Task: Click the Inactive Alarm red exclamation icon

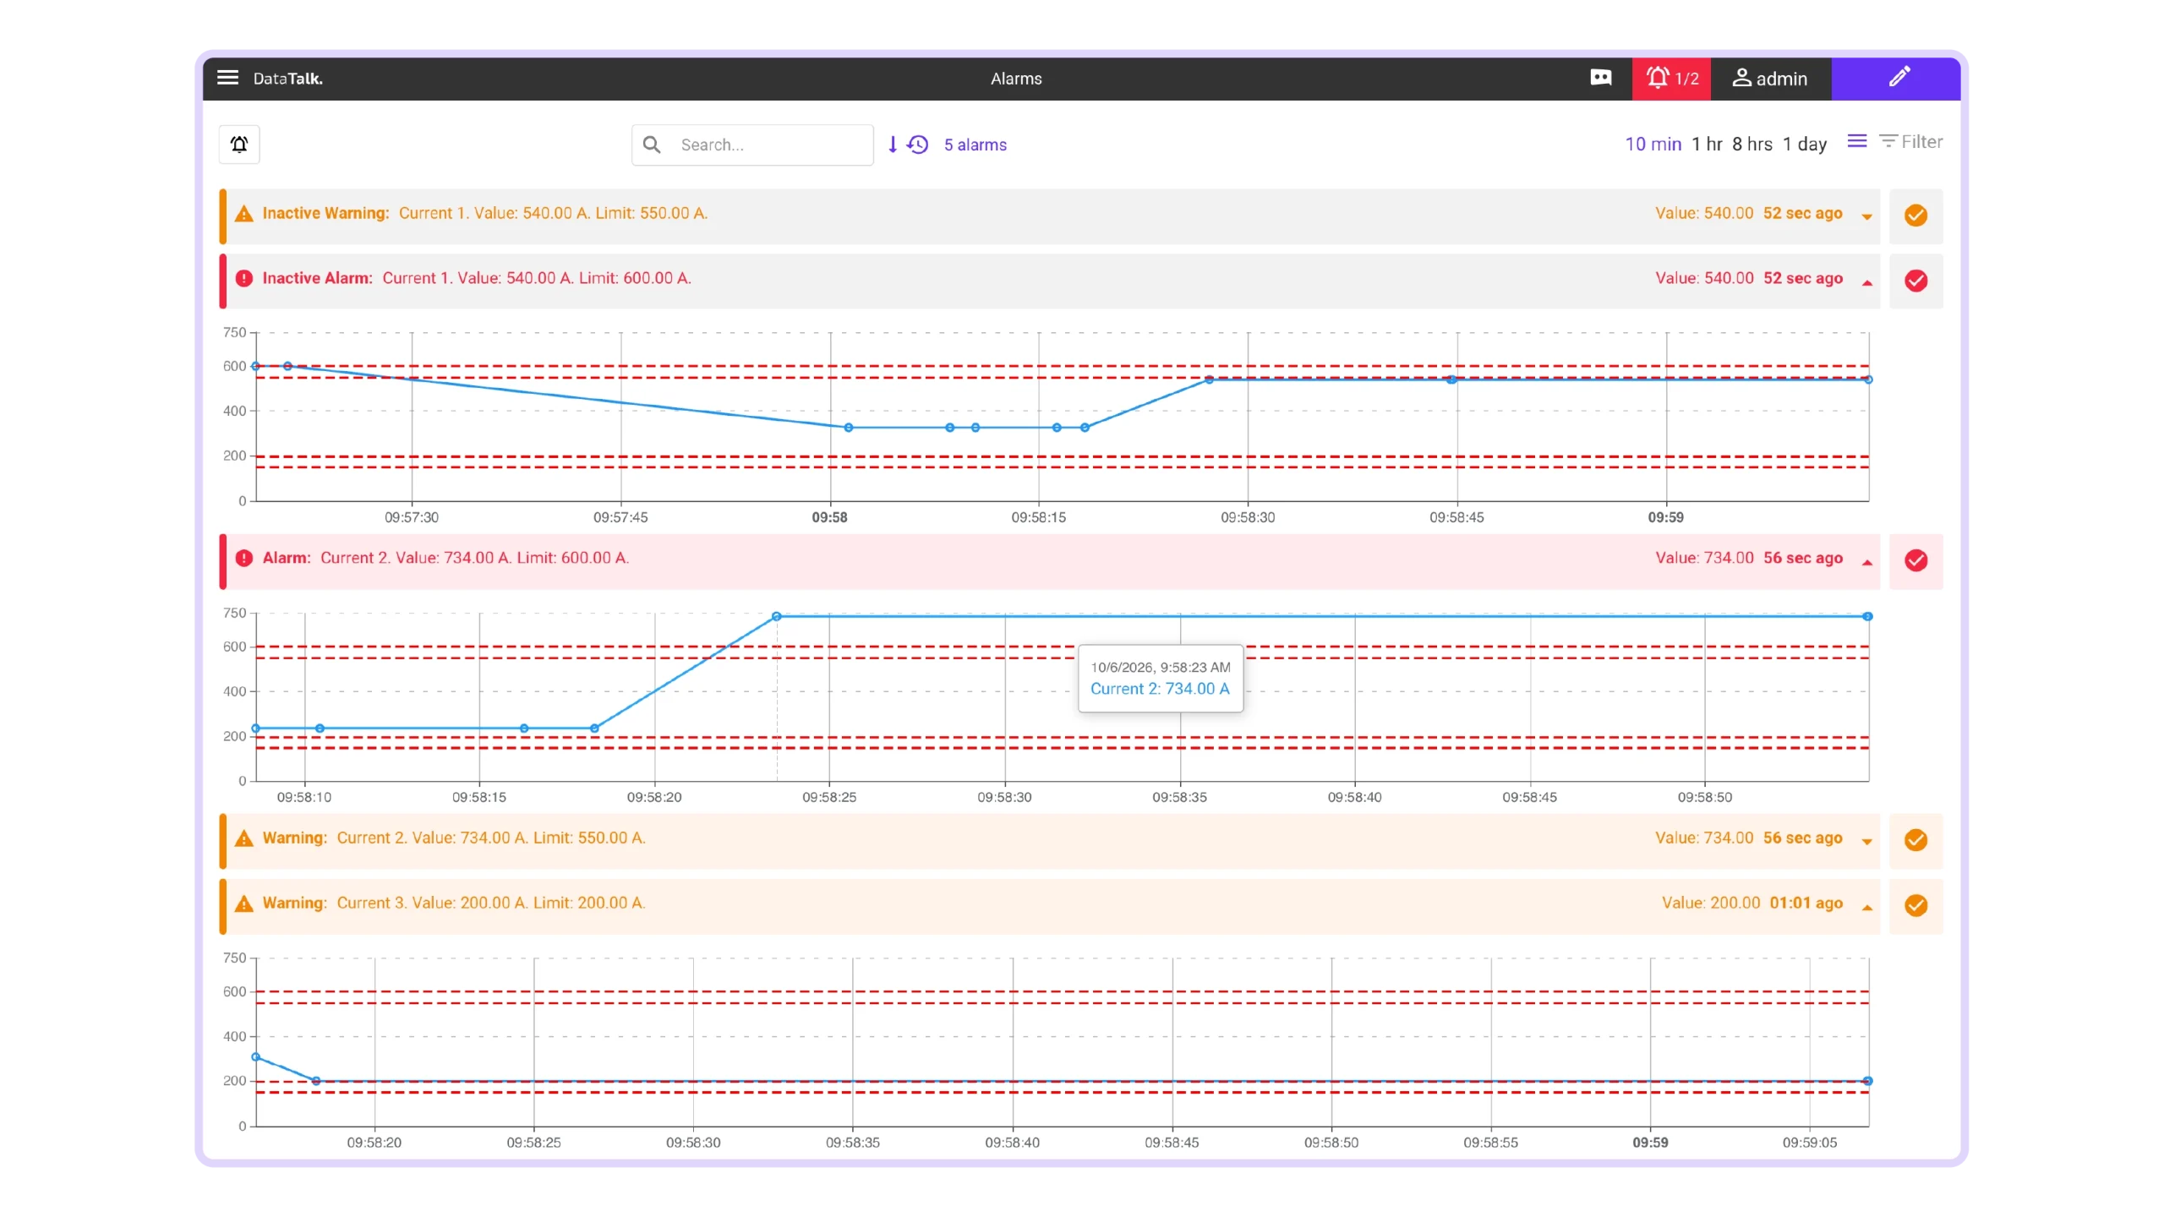Action: [x=244, y=278]
